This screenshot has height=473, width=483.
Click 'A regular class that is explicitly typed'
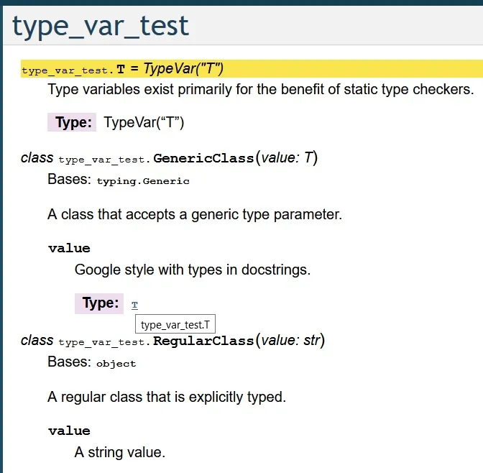click(x=167, y=397)
